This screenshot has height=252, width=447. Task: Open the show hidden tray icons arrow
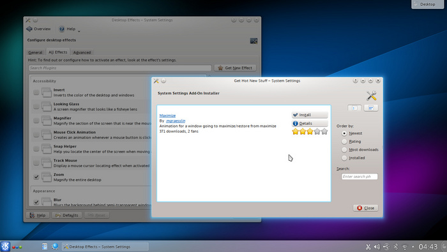pyautogui.click(x=413, y=247)
